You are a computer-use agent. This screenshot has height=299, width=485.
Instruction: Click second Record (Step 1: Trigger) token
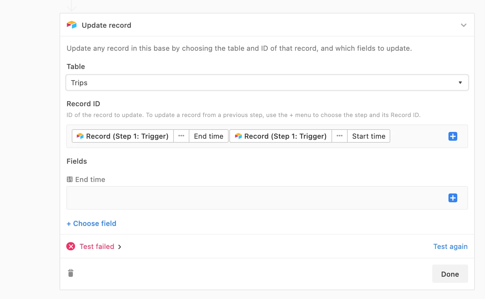[x=281, y=136]
